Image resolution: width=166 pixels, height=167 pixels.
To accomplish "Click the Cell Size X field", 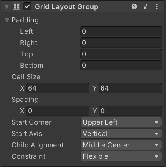I will click(x=58, y=88).
